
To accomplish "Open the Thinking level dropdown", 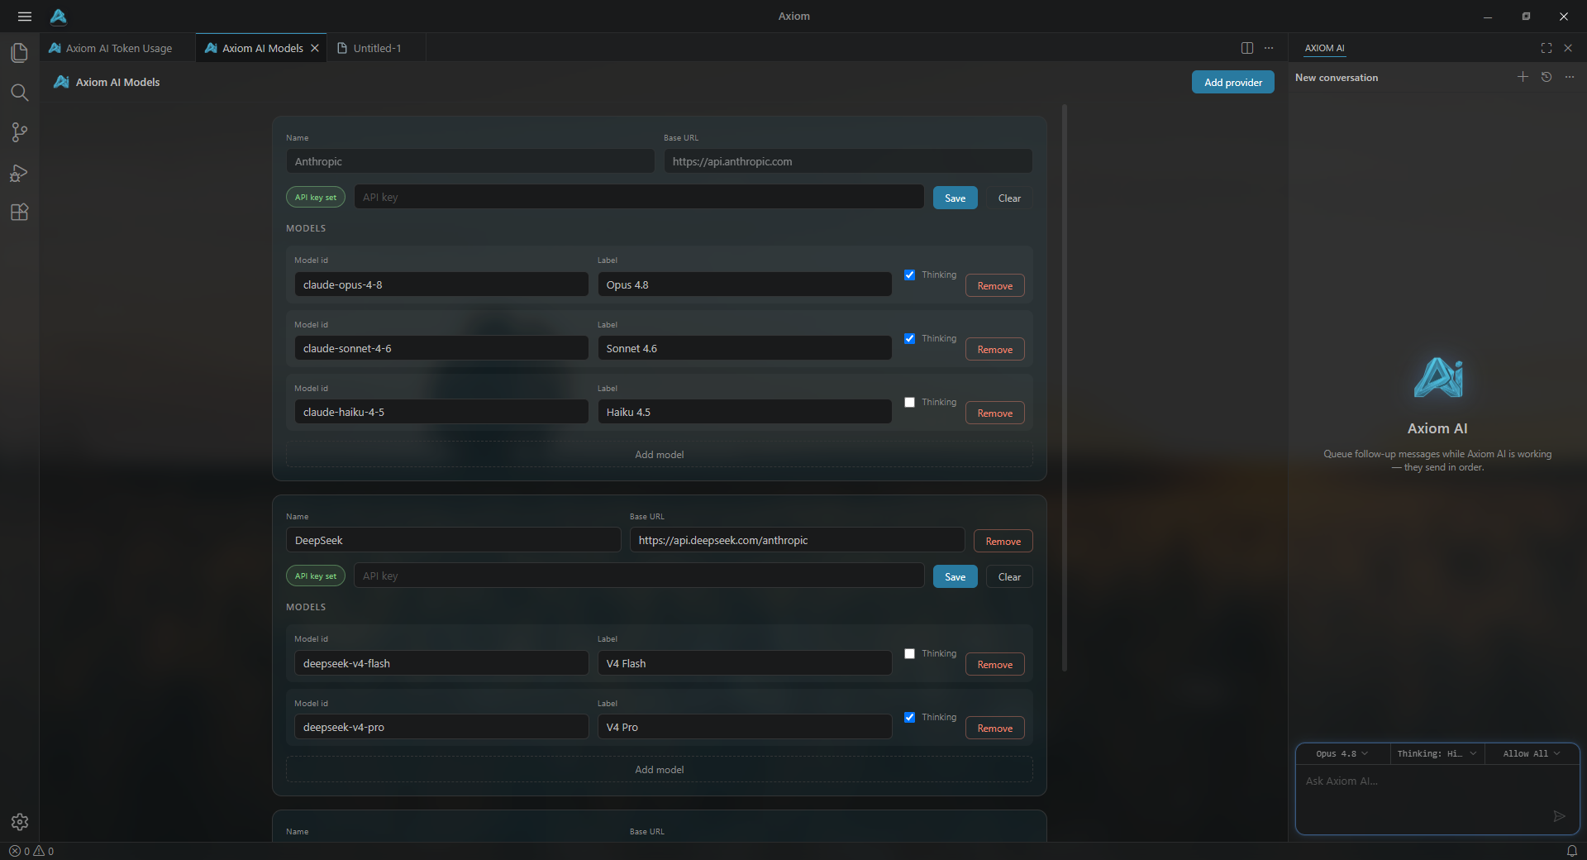I will (1437, 753).
